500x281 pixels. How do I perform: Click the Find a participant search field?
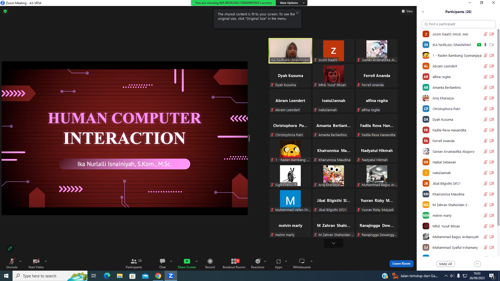[459, 24]
